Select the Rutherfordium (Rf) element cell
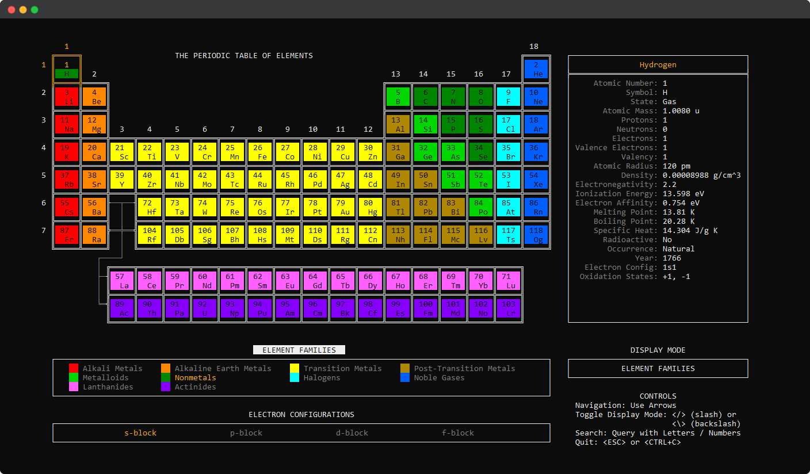Screen dimensions: 810x474 [150, 235]
